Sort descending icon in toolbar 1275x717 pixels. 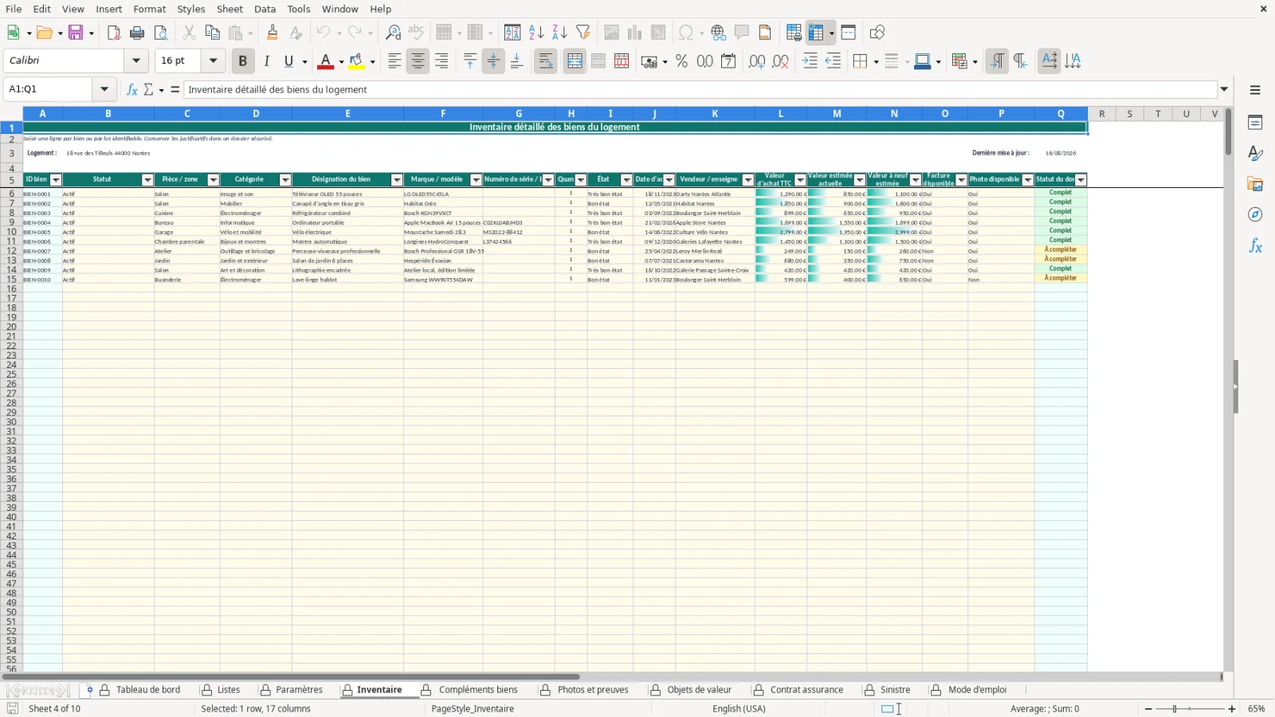click(x=559, y=33)
